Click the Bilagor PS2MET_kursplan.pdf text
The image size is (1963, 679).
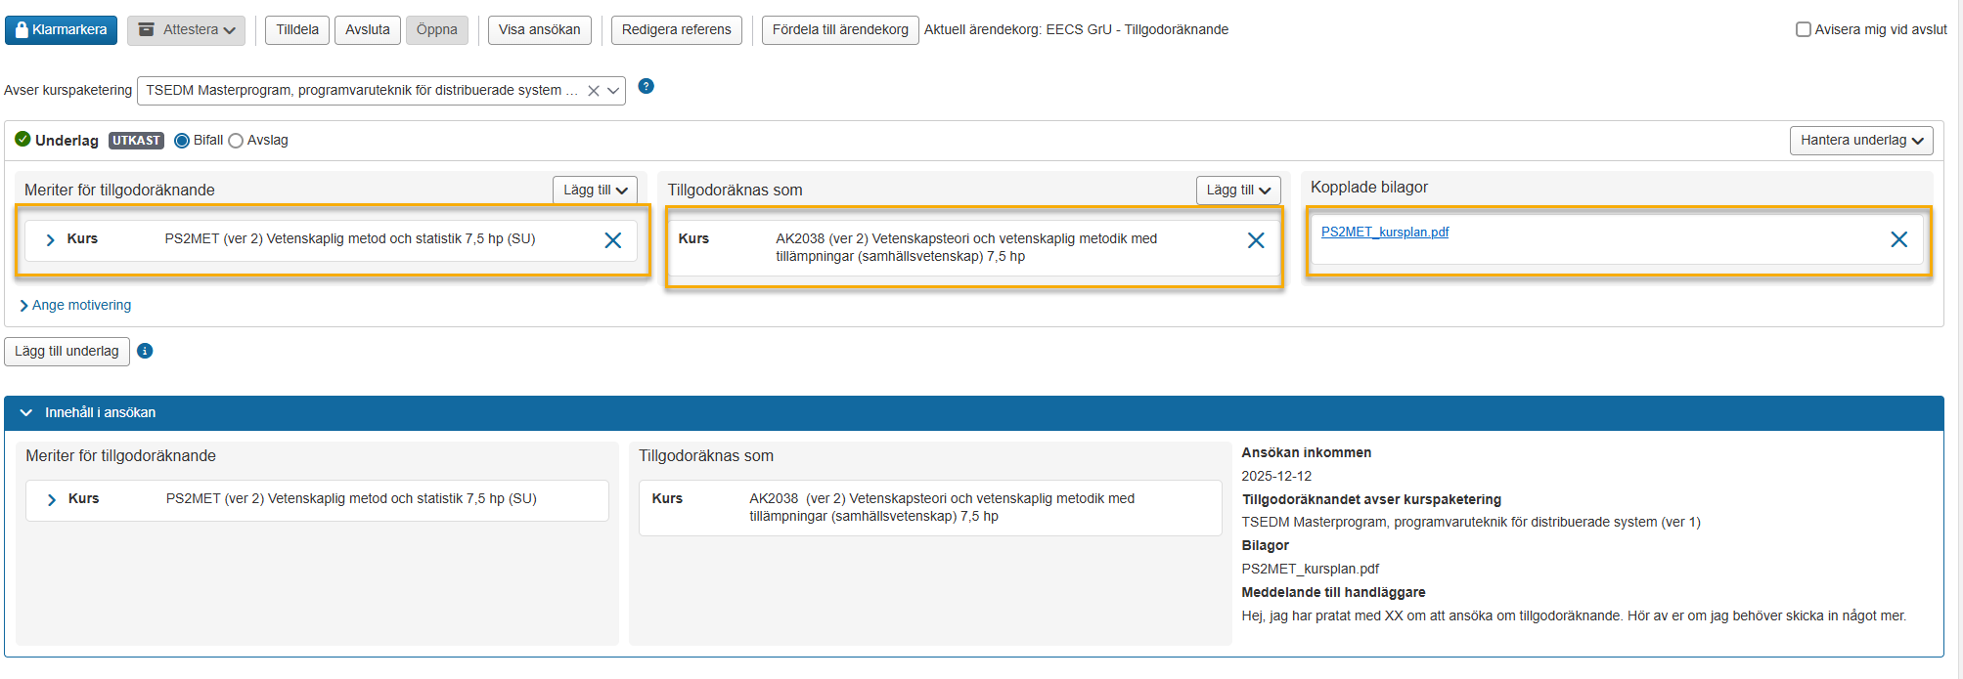click(x=1310, y=570)
